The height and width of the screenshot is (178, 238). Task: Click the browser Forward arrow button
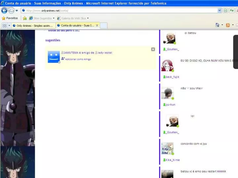coord(11,11)
